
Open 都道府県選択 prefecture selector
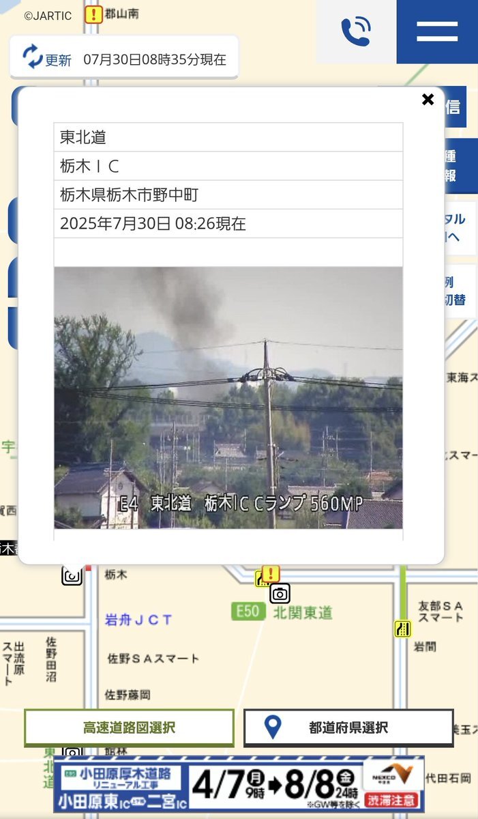[x=348, y=728]
